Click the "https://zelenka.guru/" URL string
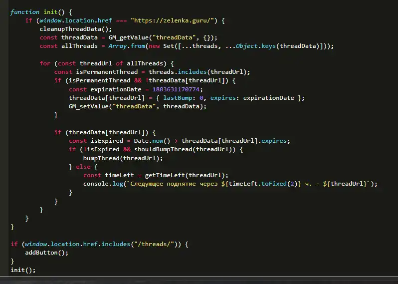Screen dimensions: 398x284 (x=172, y=20)
